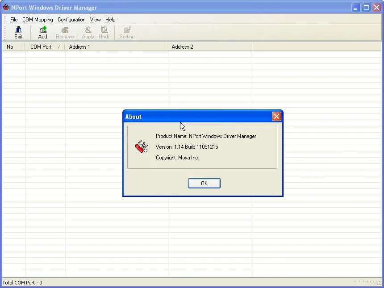Open the View menu
Image resolution: width=384 pixels, height=288 pixels.
click(x=95, y=20)
